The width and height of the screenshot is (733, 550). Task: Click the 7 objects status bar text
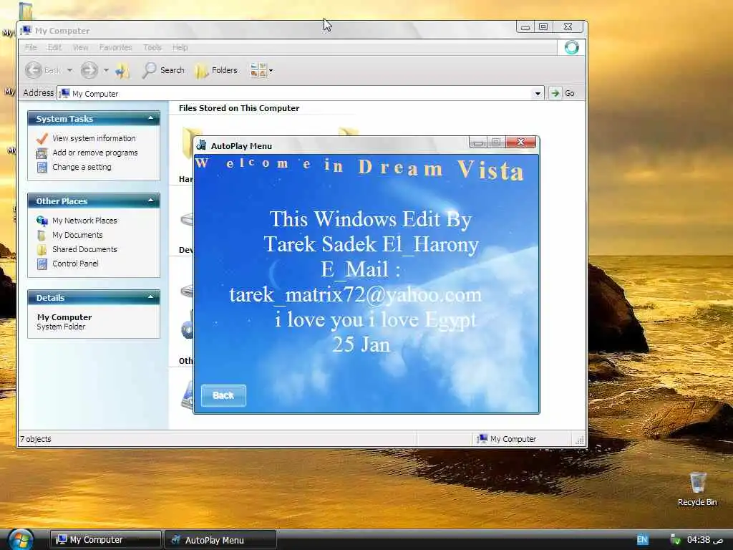36,439
